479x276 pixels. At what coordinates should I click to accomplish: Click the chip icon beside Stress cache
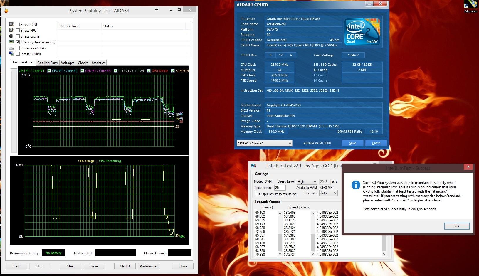[x=11, y=36]
